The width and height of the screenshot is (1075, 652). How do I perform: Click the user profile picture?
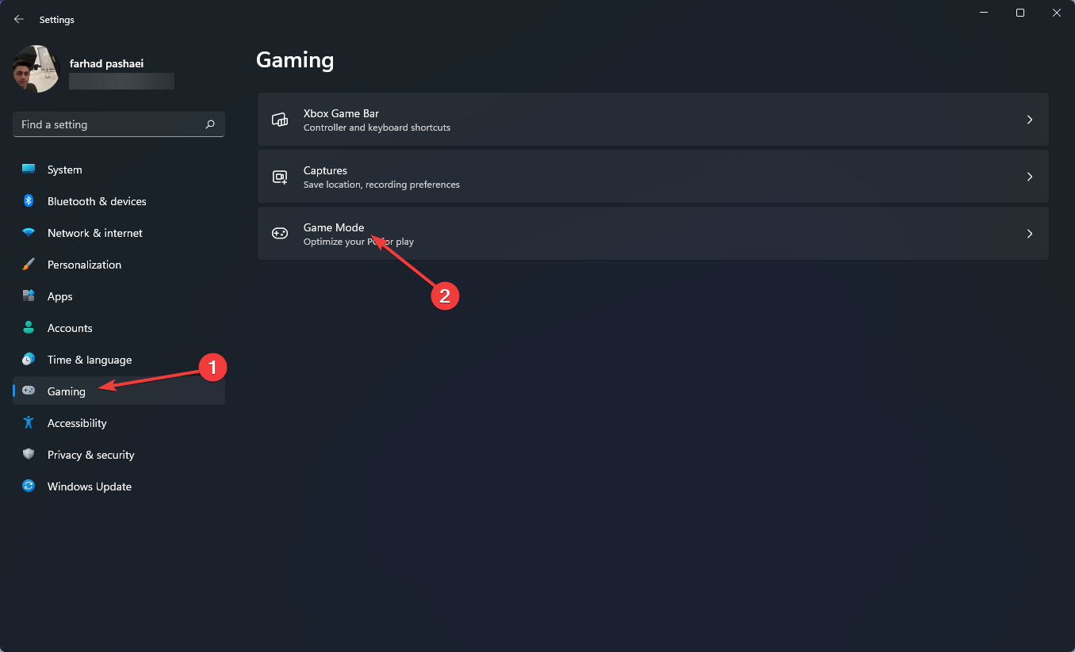click(36, 69)
